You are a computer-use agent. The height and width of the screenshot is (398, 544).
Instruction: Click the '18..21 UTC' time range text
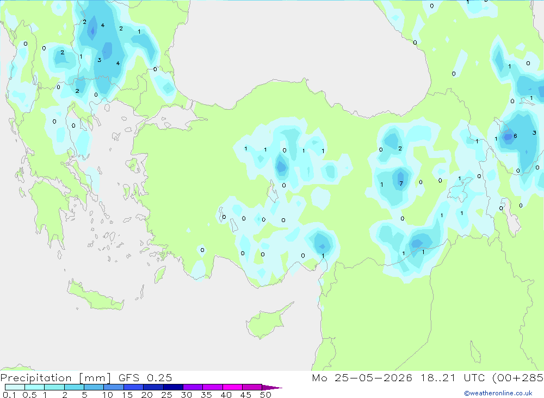(x=454, y=378)
